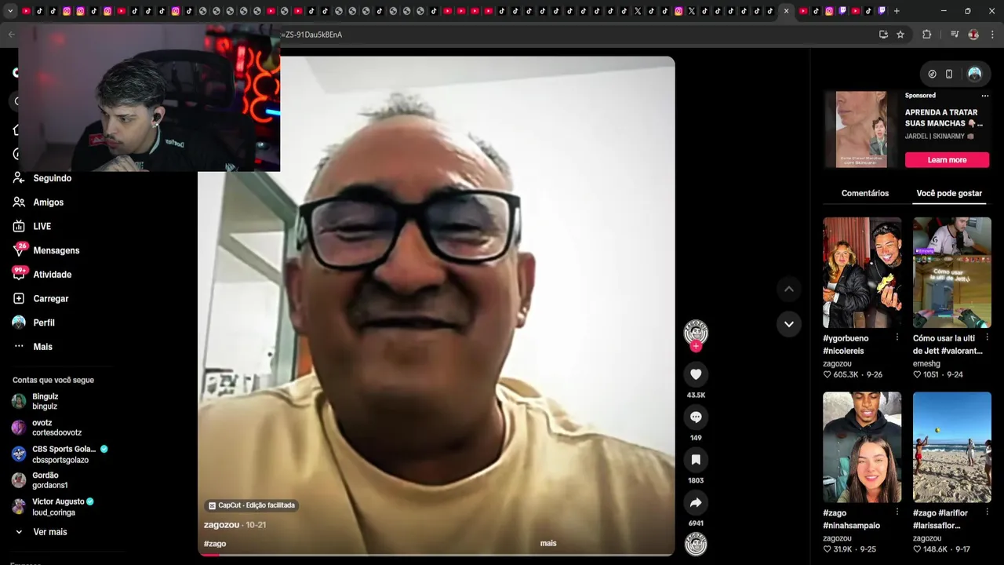Open sponsored ad options three dots
This screenshot has height=565, width=1004.
pyautogui.click(x=985, y=96)
